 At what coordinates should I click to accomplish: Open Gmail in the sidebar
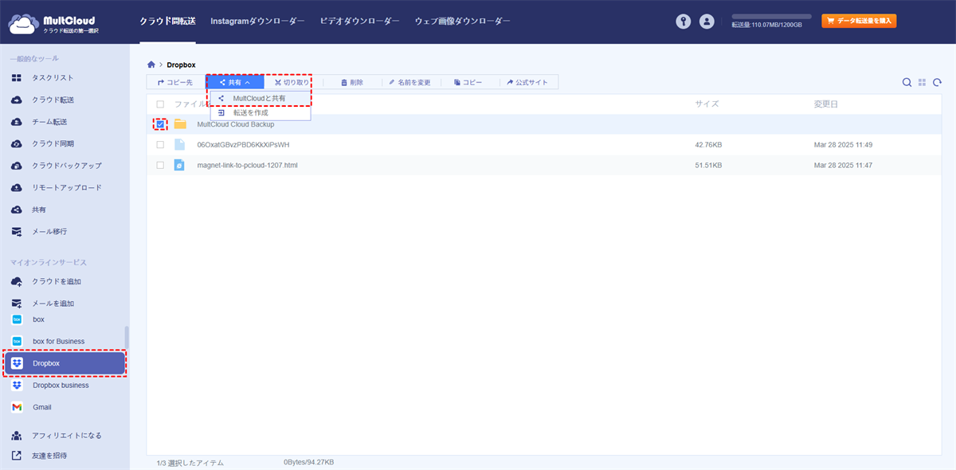[x=41, y=407]
